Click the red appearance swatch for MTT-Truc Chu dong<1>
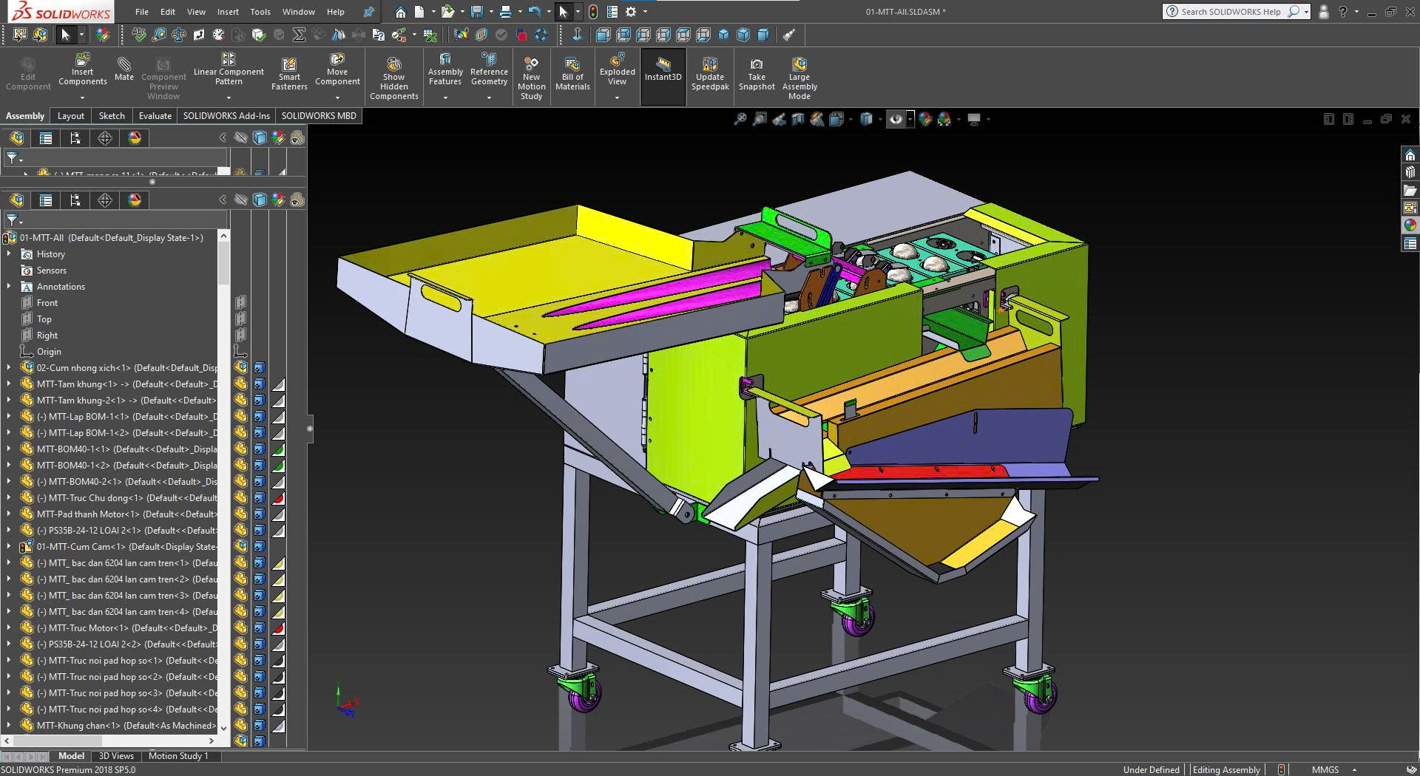 [x=278, y=498]
